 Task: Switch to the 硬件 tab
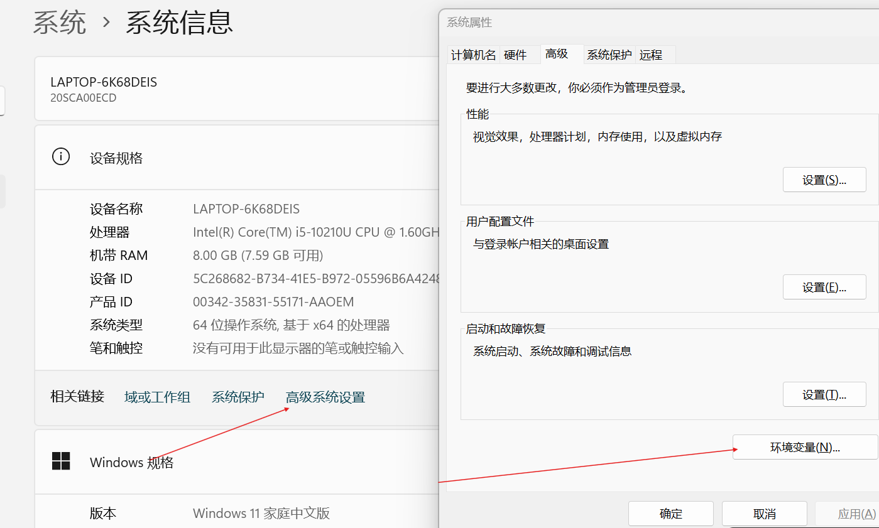[x=515, y=55]
